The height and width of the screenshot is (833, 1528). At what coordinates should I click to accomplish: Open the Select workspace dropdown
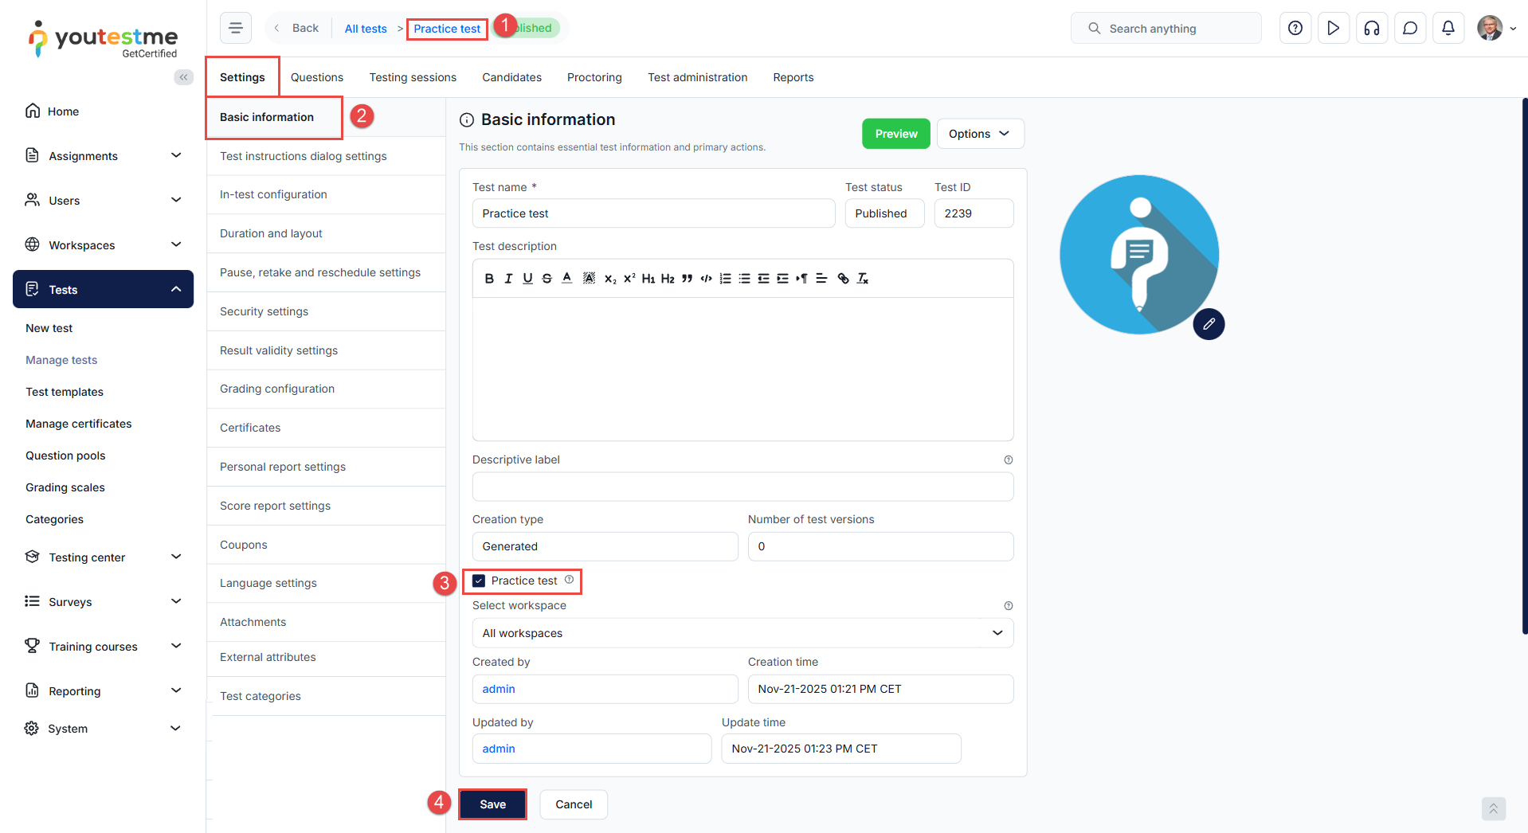coord(742,633)
